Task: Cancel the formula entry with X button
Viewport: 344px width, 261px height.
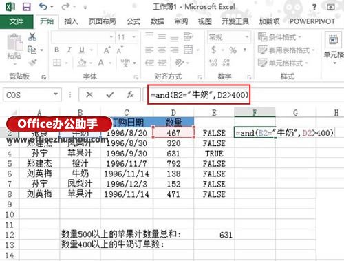Action: pyautogui.click(x=89, y=94)
